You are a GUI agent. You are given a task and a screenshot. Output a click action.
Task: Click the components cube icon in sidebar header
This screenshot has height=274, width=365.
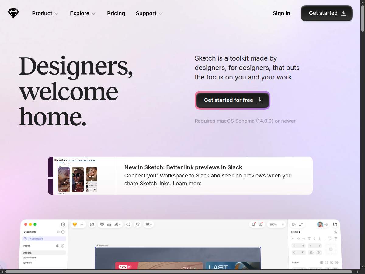(63, 224)
